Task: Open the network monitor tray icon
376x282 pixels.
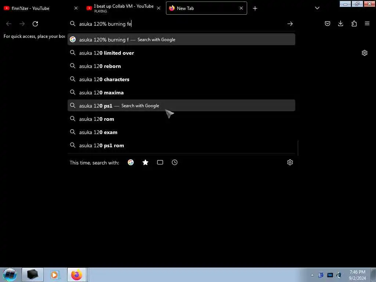Action: (330, 275)
